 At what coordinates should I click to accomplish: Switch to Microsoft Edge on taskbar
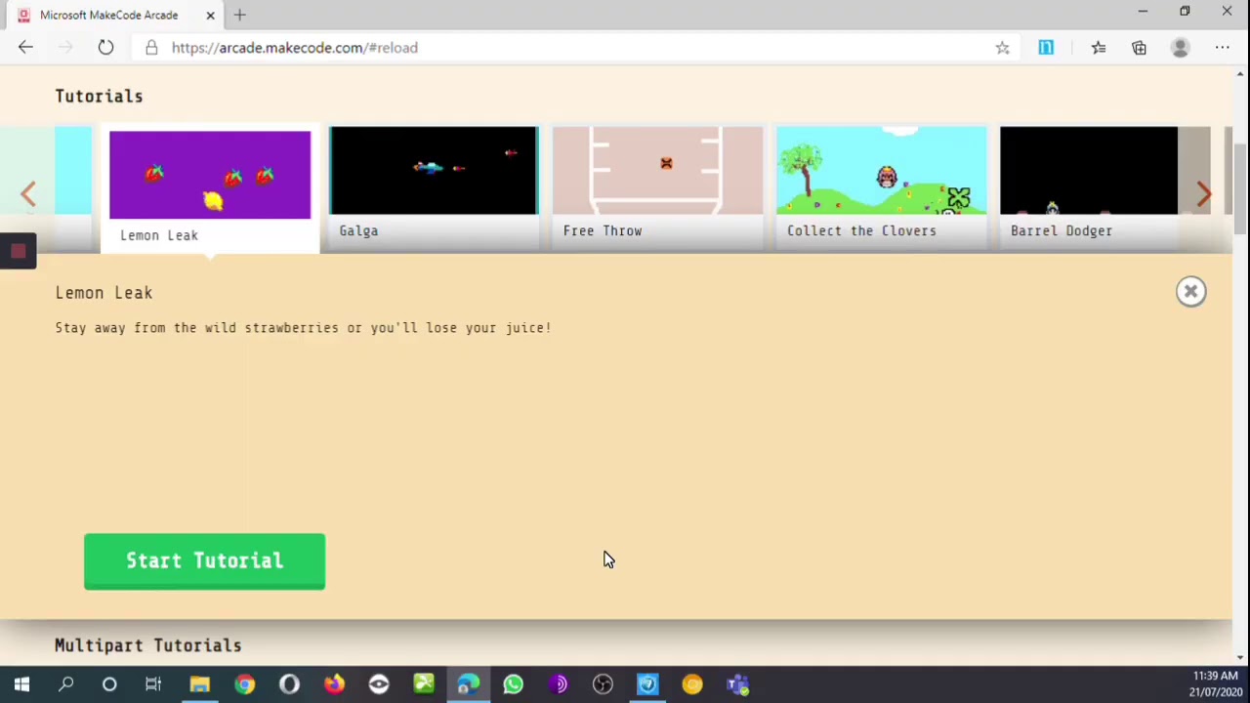tap(468, 684)
